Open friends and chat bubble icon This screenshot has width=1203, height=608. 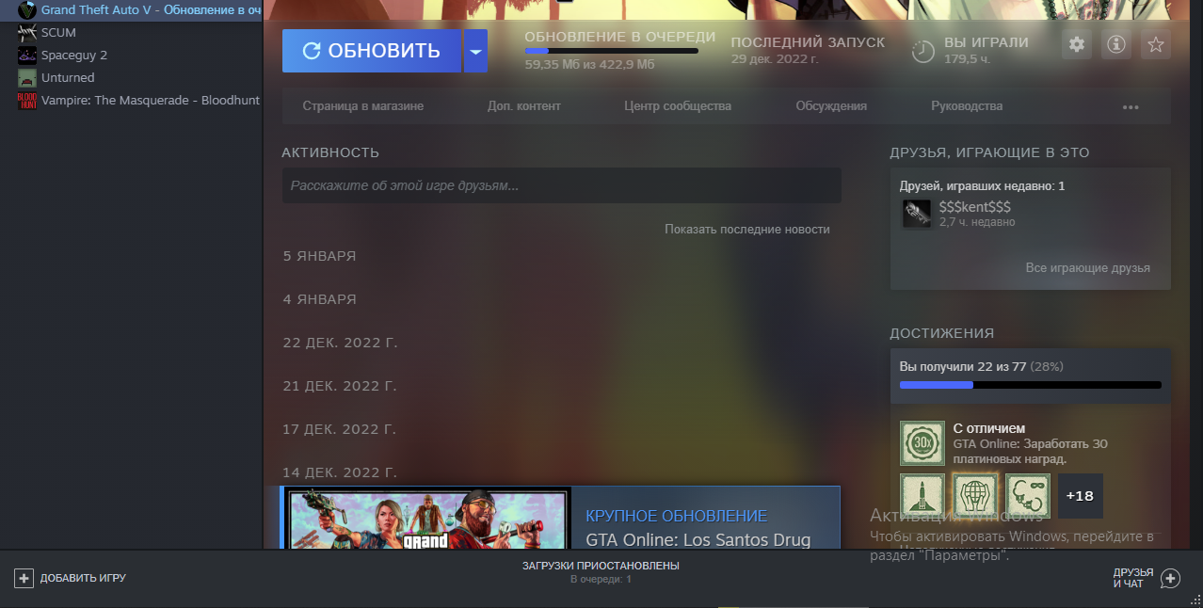1170,578
